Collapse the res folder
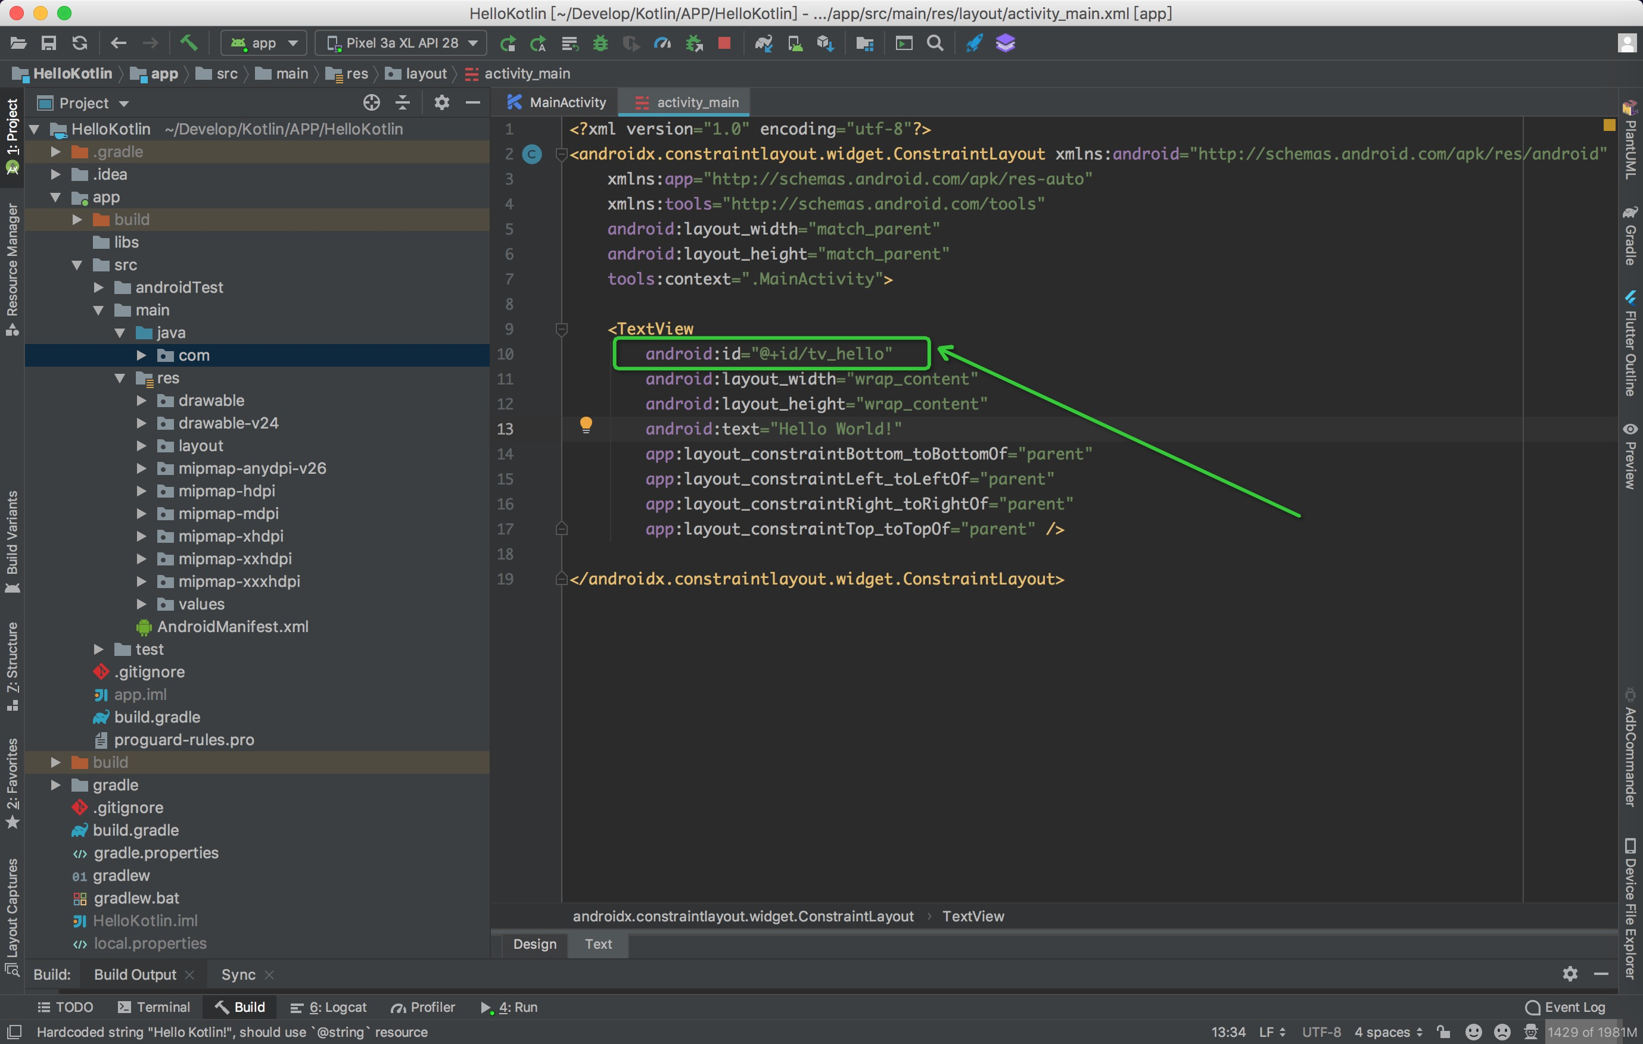The width and height of the screenshot is (1643, 1044). coord(120,378)
